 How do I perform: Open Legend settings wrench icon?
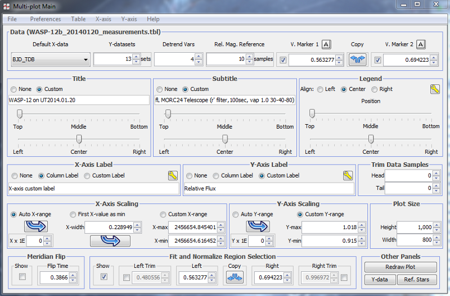[x=435, y=89]
